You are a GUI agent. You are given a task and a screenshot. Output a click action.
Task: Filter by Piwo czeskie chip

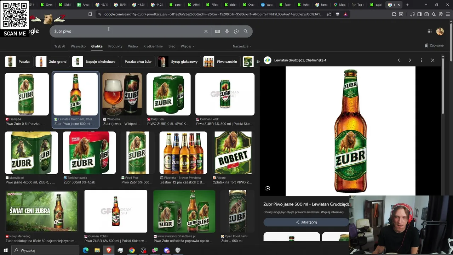point(221,62)
